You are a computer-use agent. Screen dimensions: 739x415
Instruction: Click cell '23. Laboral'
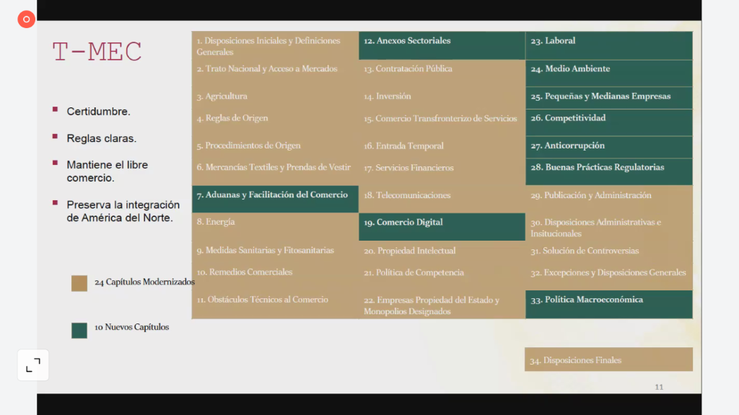point(609,45)
